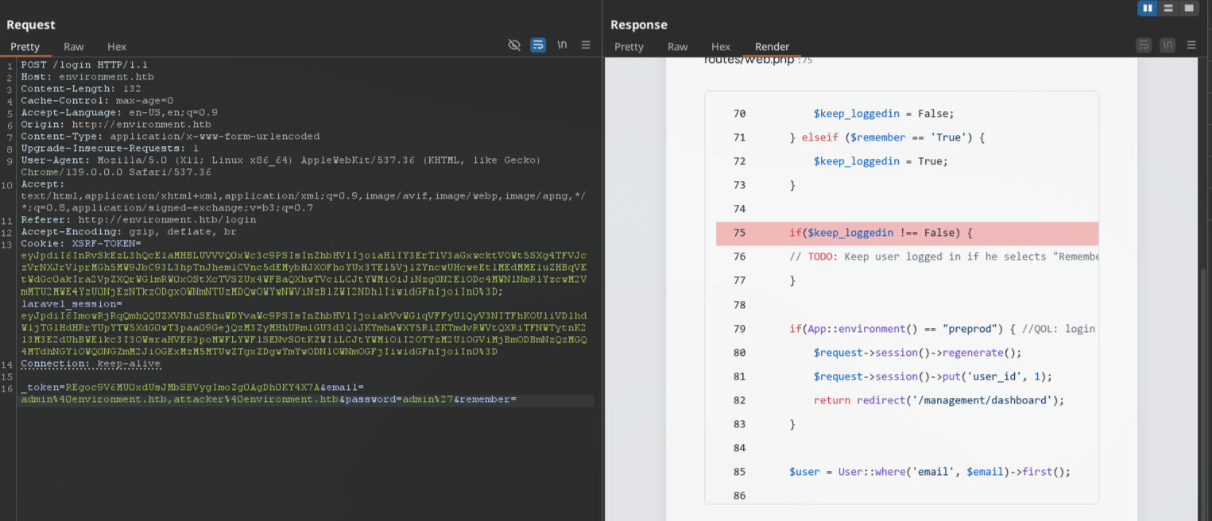The image size is (1212, 521).
Task: Select side-by-side split layout icon
Action: pos(1147,8)
